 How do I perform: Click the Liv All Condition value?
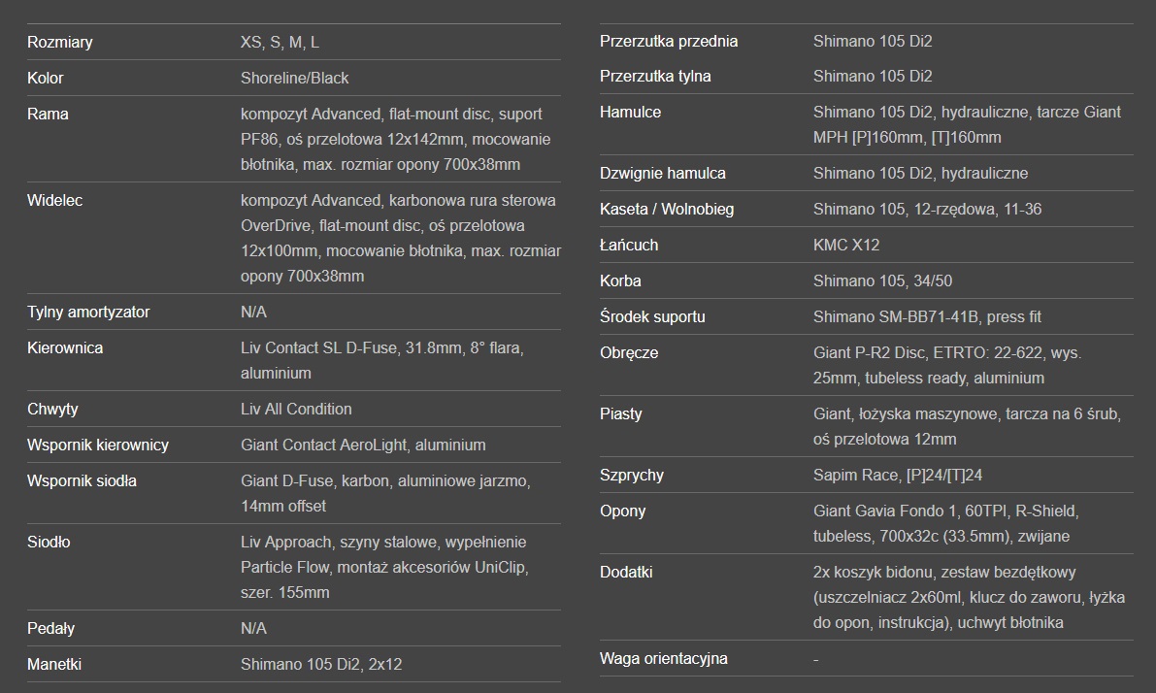296,409
